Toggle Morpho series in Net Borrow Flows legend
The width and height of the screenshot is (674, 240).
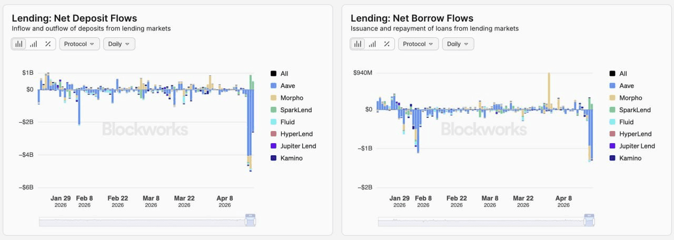point(630,98)
